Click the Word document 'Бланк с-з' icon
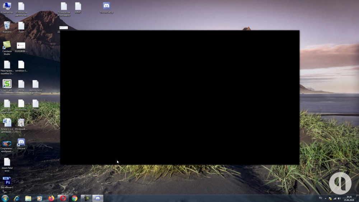359x202 pixels. [x=7, y=123]
